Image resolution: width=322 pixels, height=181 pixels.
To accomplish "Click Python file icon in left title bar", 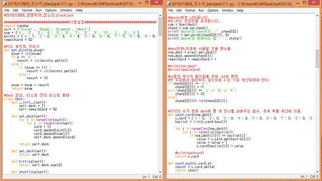I will click(5, 3).
